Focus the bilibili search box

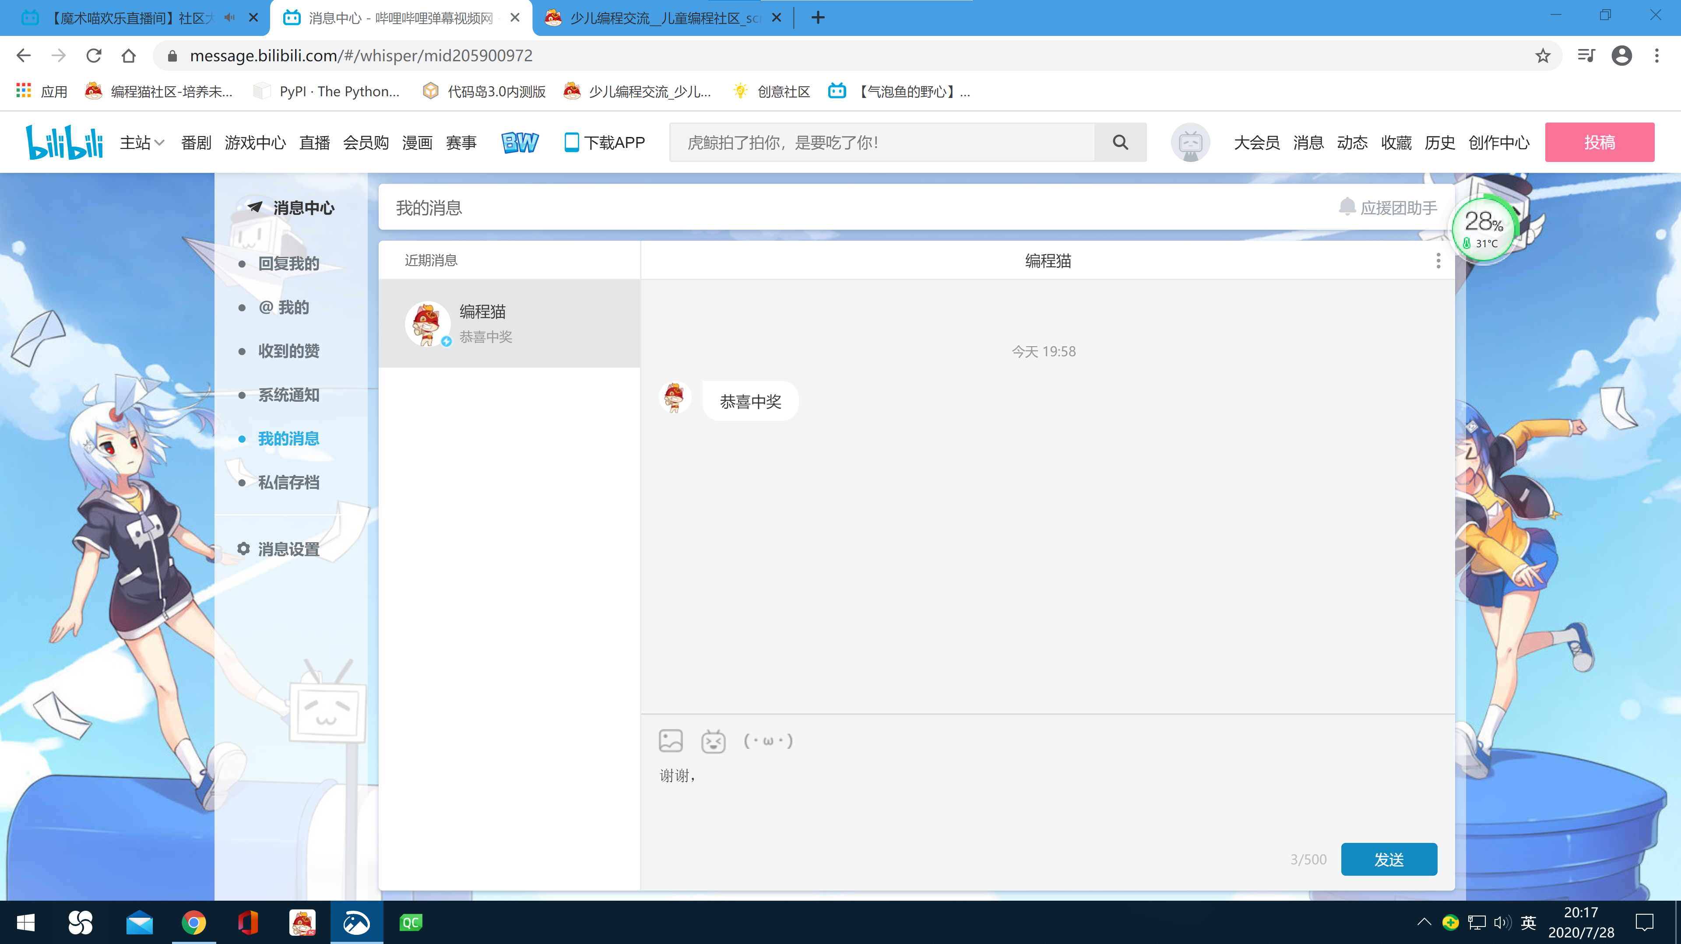tap(882, 142)
